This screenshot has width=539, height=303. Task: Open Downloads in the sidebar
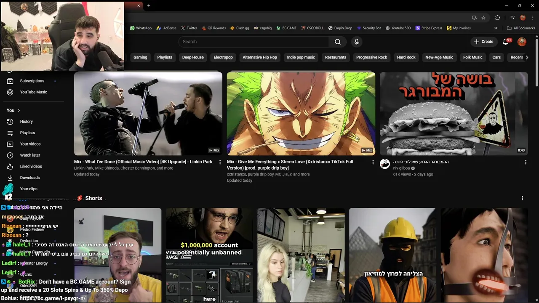coord(29,178)
